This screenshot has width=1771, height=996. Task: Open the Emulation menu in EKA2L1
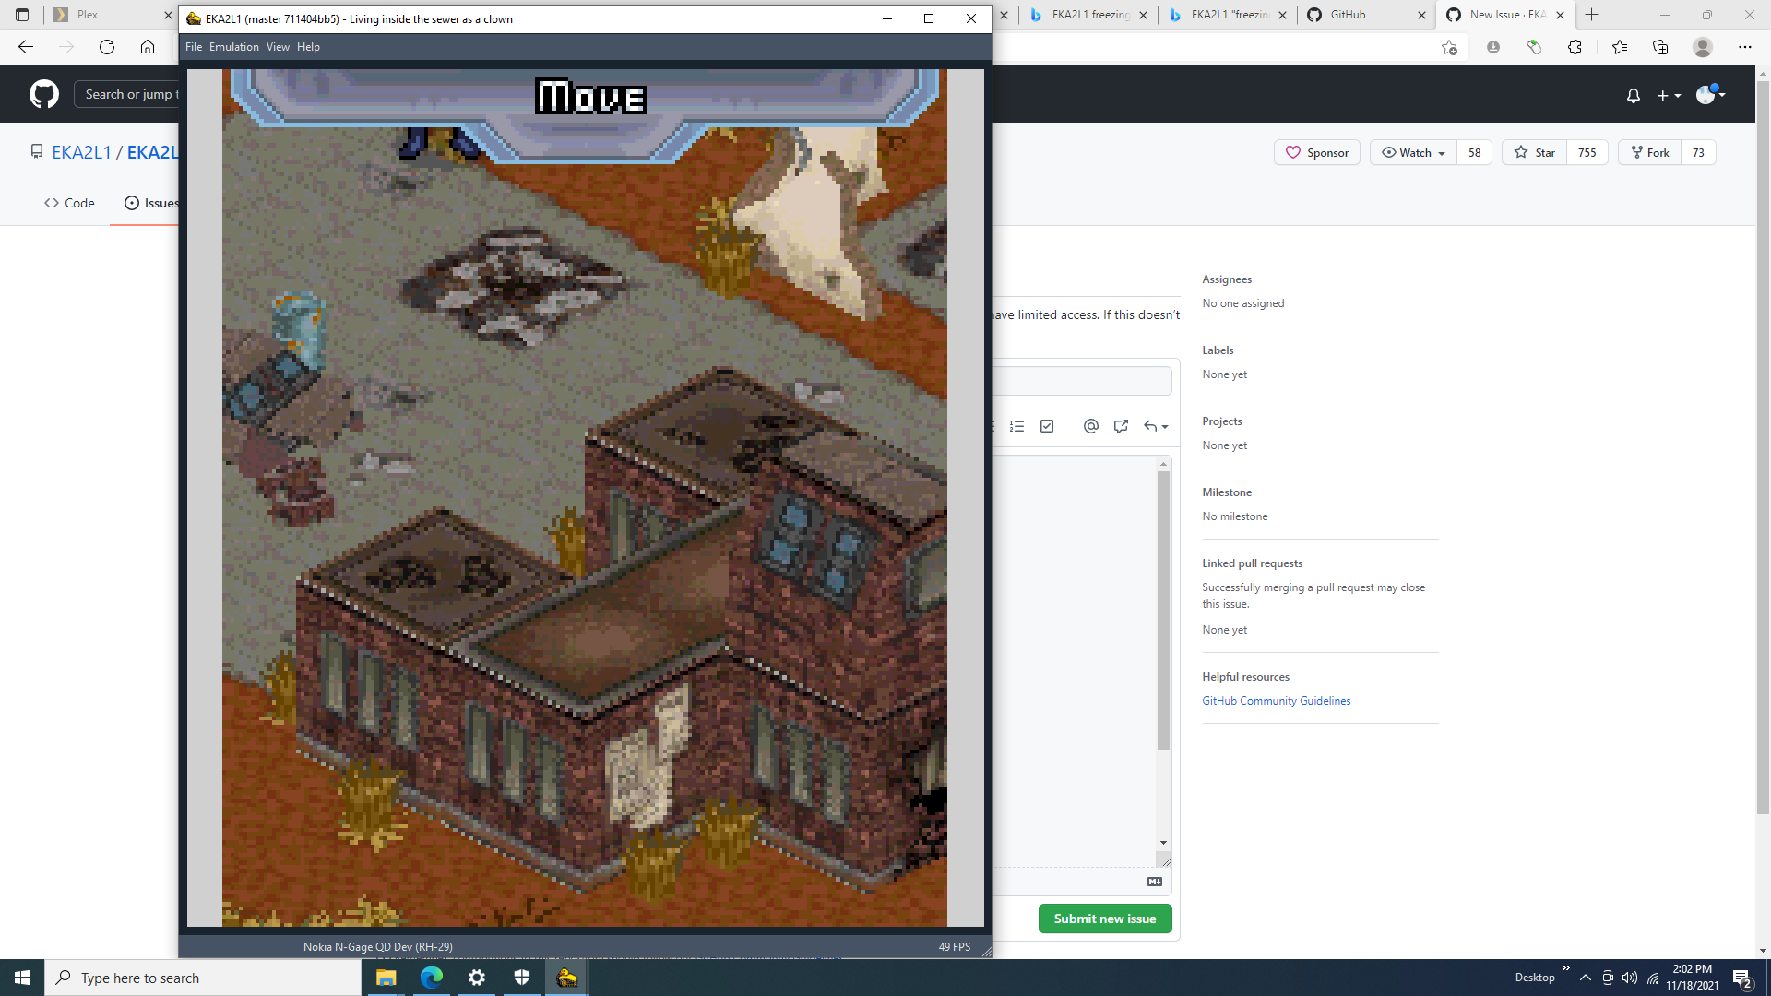click(x=233, y=46)
